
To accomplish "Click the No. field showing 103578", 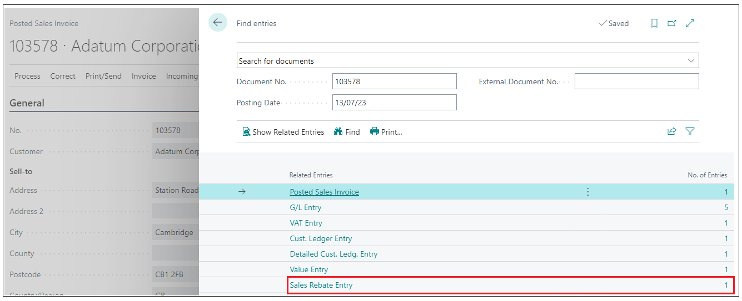I will pos(176,130).
